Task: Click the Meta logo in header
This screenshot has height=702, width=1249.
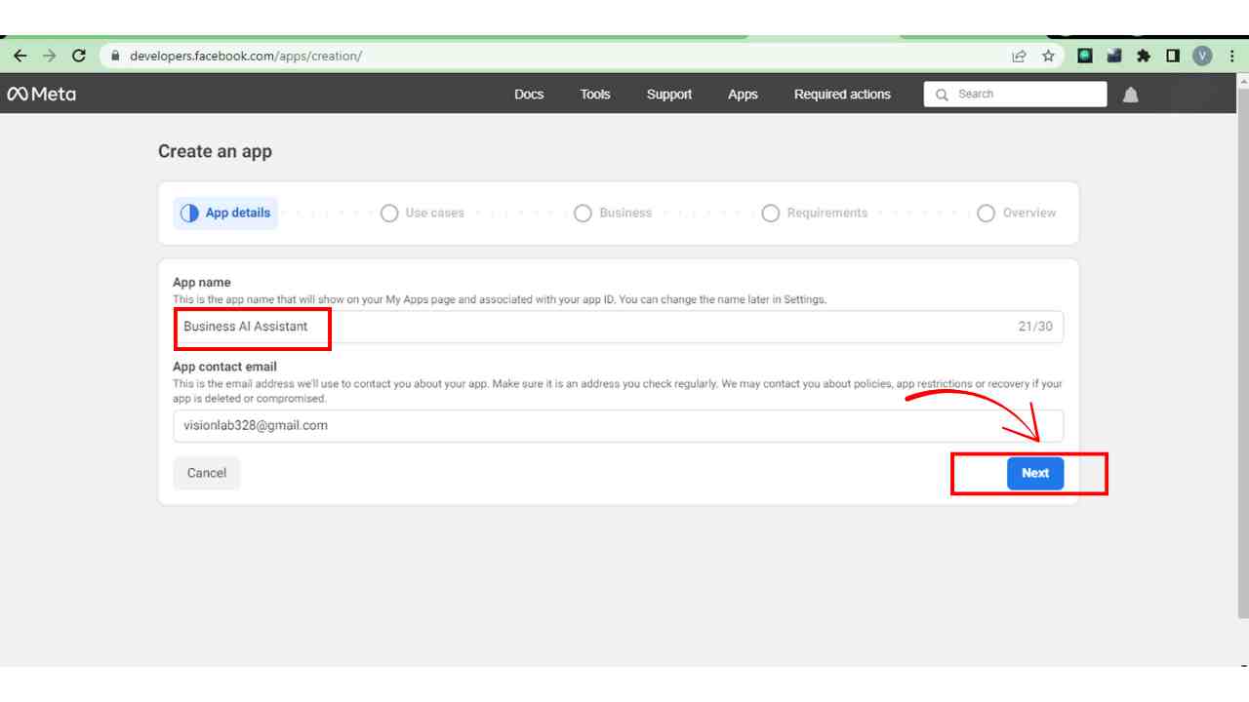Action: pos(41,95)
